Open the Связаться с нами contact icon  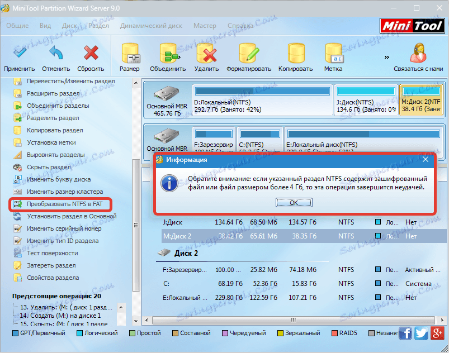point(418,53)
